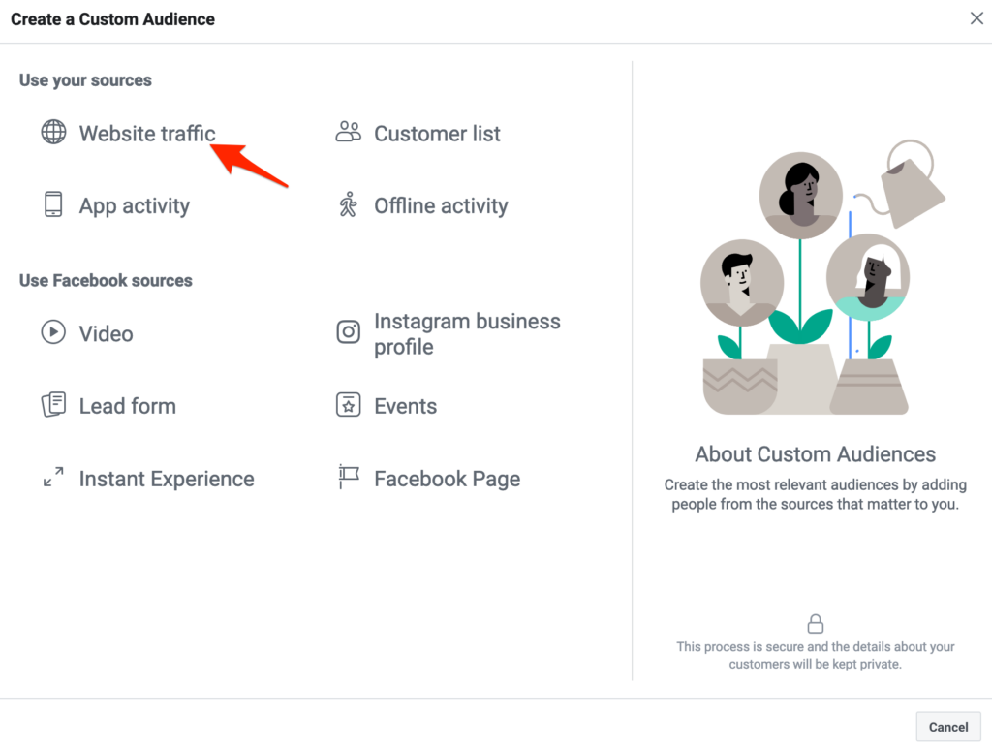
Task: Click the play circle Video icon
Action: [53, 332]
